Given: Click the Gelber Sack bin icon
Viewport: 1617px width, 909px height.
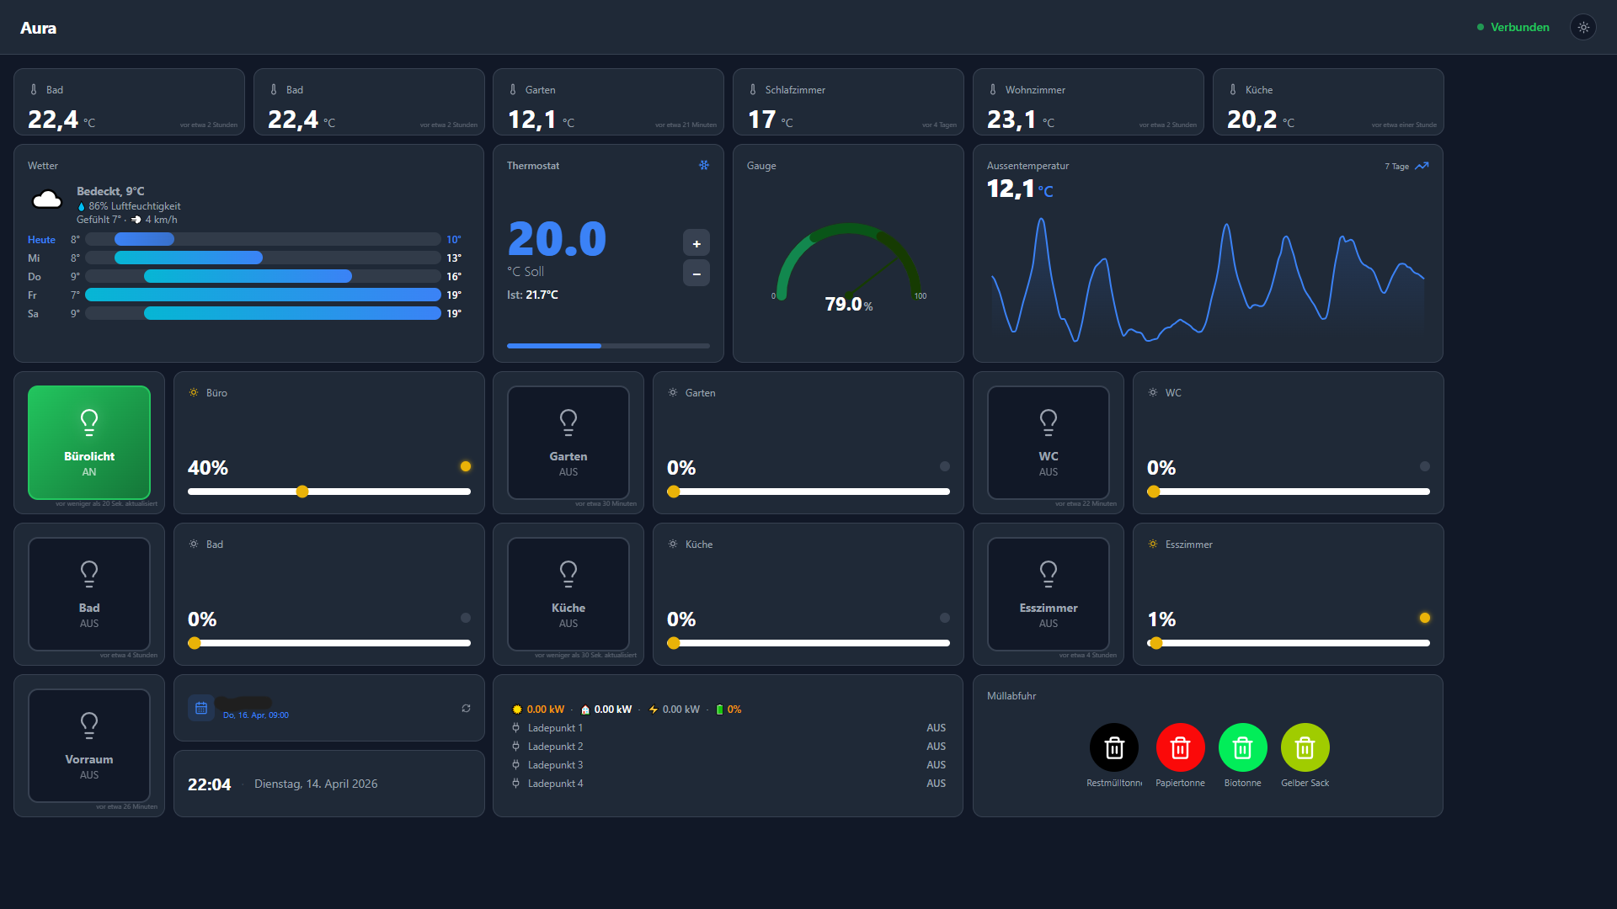Looking at the screenshot, I should [1305, 747].
